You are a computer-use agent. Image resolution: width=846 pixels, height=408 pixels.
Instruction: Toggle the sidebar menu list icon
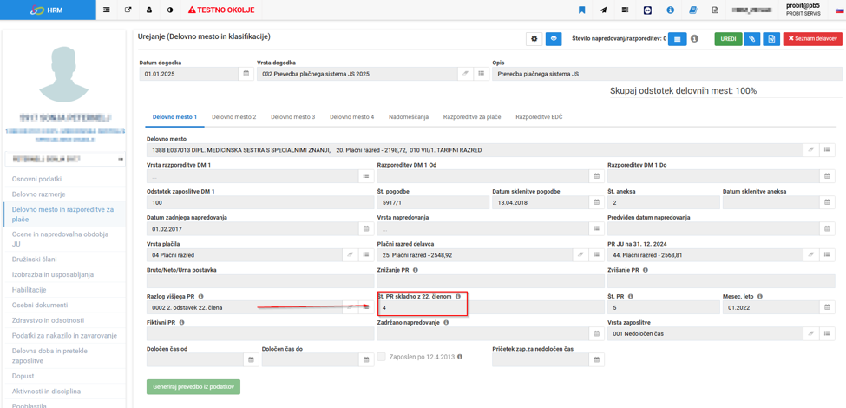click(x=107, y=10)
